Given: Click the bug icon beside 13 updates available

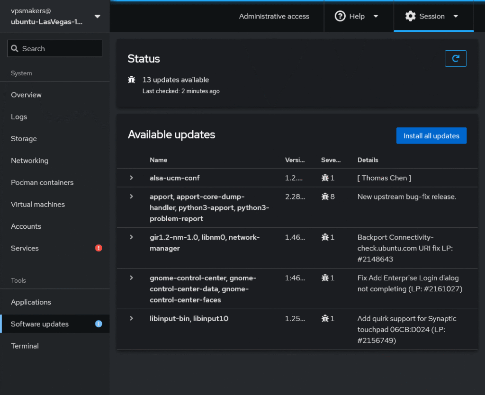Looking at the screenshot, I should tap(132, 80).
